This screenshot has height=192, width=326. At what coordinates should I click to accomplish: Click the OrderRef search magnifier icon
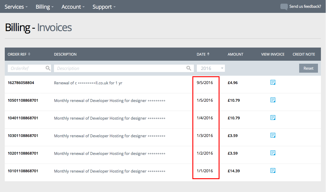[48, 68]
